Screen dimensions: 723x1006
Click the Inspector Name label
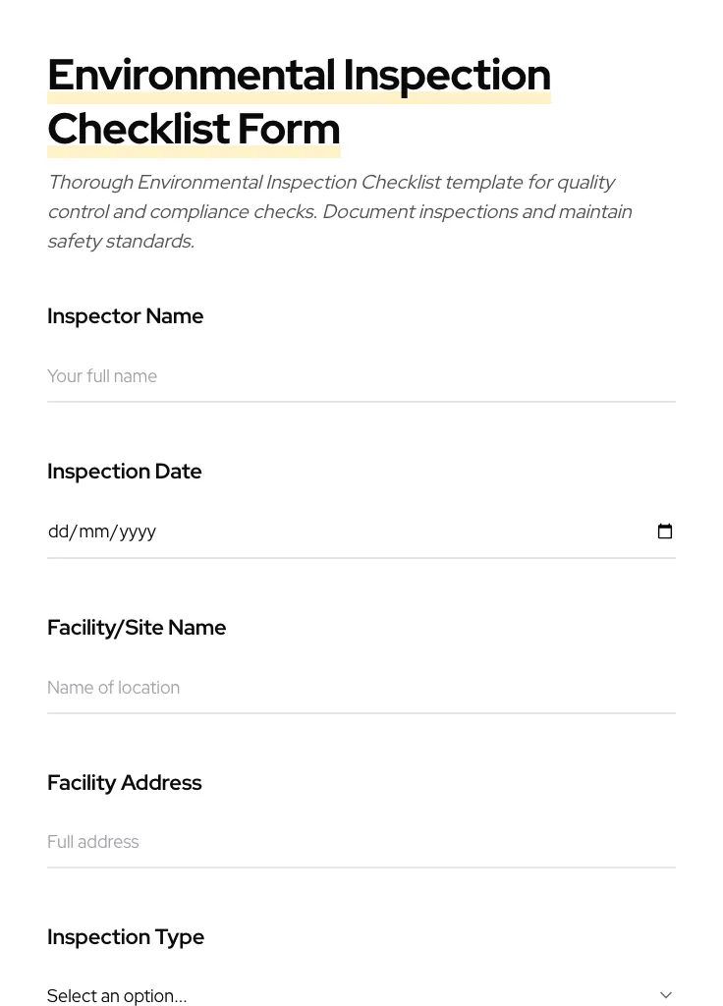[126, 315]
